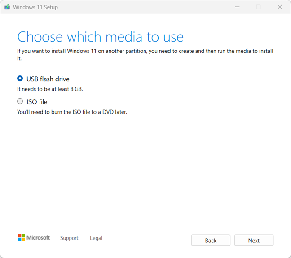Minimize the Windows 11 Setup window
This screenshot has height=258, width=291.
point(237,7)
